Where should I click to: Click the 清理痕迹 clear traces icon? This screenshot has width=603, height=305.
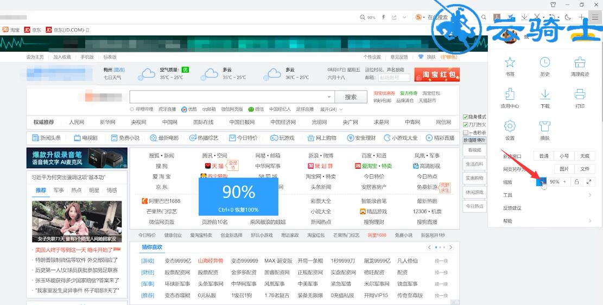click(580, 62)
